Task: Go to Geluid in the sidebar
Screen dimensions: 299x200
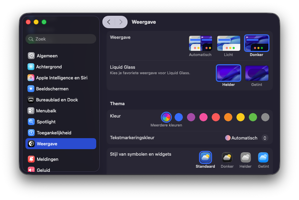Action: point(43,170)
